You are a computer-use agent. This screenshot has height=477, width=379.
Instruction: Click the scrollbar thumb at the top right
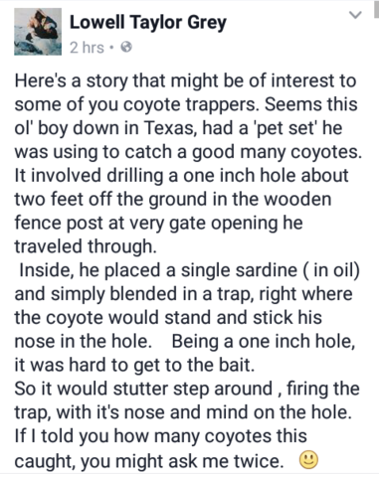click(x=376, y=9)
